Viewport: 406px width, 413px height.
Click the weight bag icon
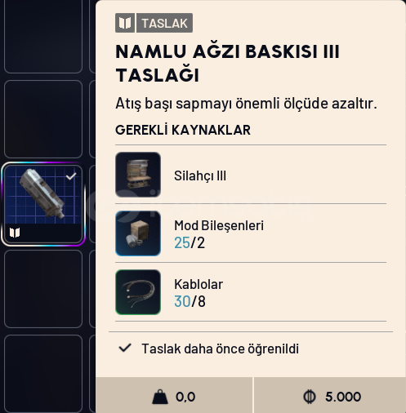coord(160,397)
